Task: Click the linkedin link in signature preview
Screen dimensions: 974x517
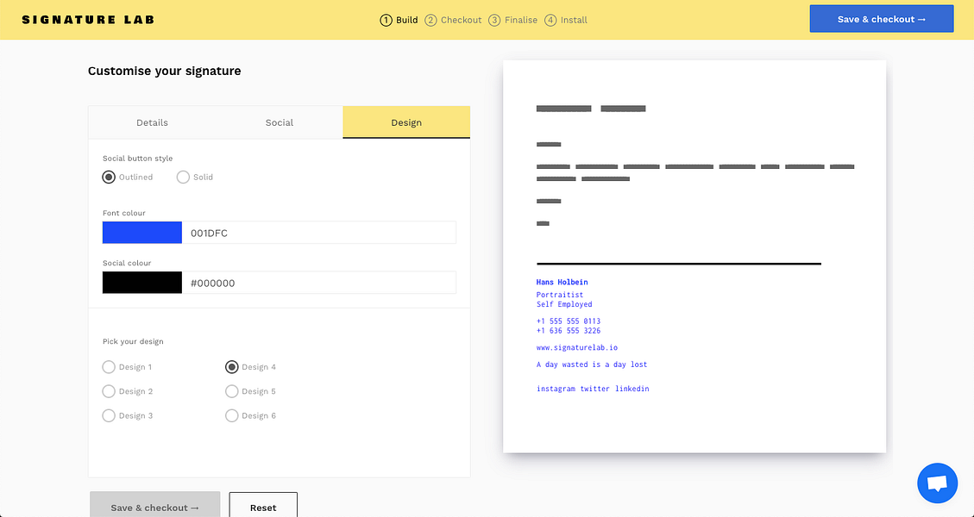Action: (632, 389)
